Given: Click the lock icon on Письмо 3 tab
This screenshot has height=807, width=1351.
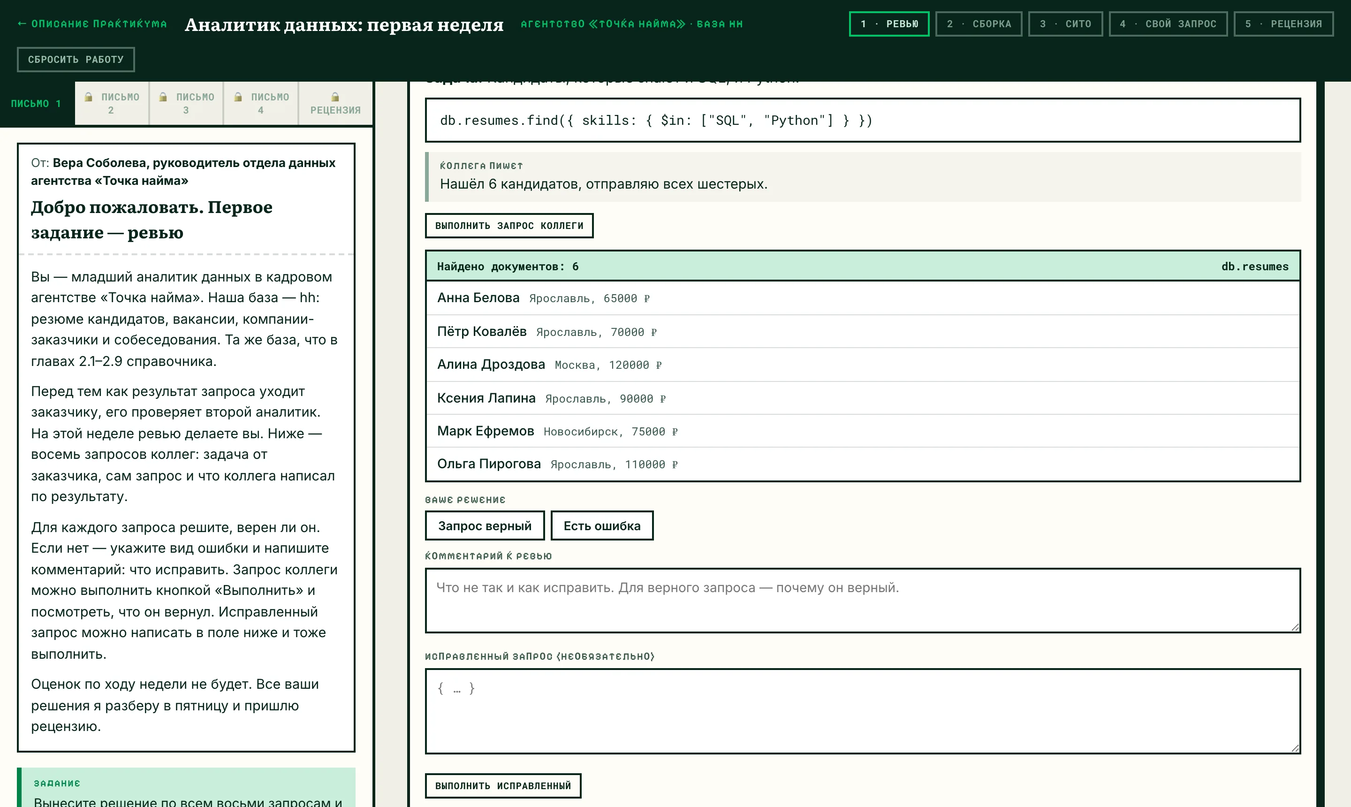Looking at the screenshot, I should pos(163,97).
